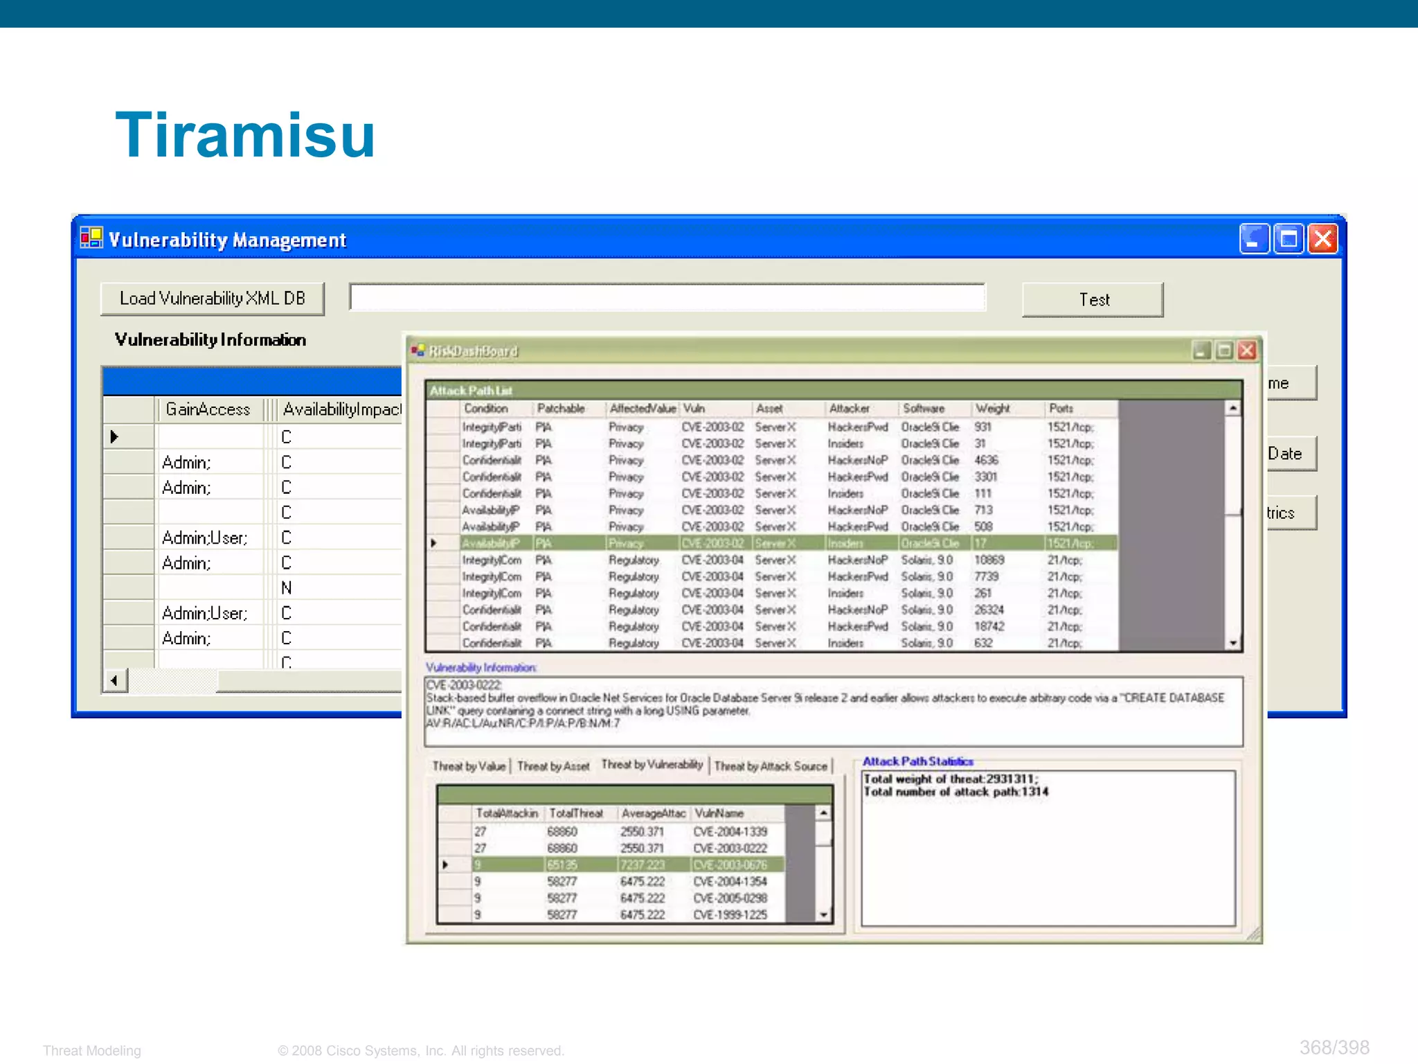This screenshot has height=1064, width=1418.
Task: Select attack path row with weight 26324
Action: tap(771, 610)
